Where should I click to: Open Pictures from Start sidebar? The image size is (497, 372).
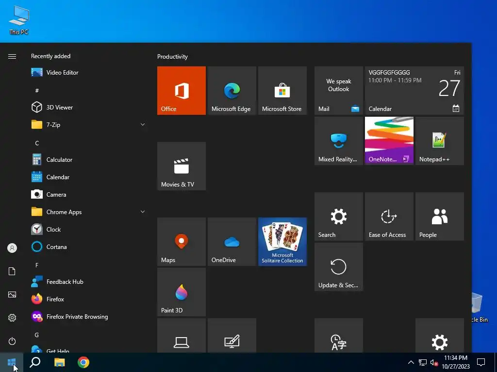(12, 294)
